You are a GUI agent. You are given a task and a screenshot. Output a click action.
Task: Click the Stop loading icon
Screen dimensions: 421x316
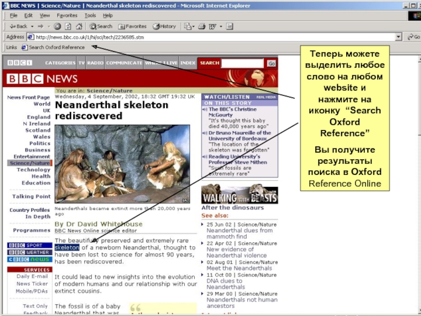57,26
